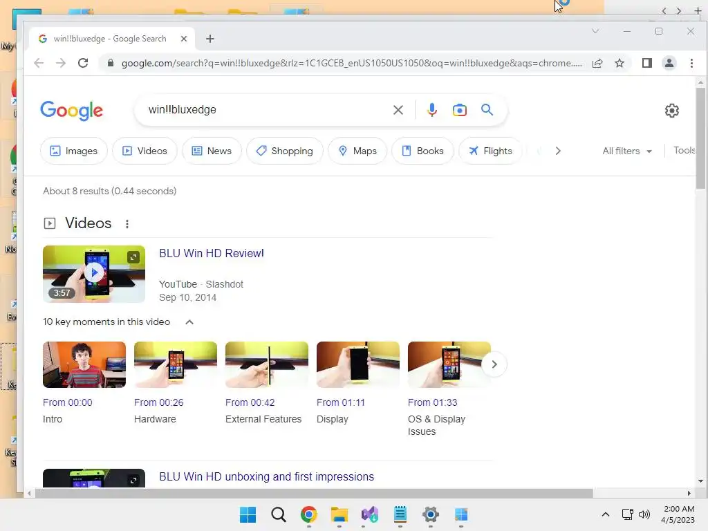Image resolution: width=708 pixels, height=531 pixels.
Task: Share this page via the share icon
Action: (x=597, y=63)
